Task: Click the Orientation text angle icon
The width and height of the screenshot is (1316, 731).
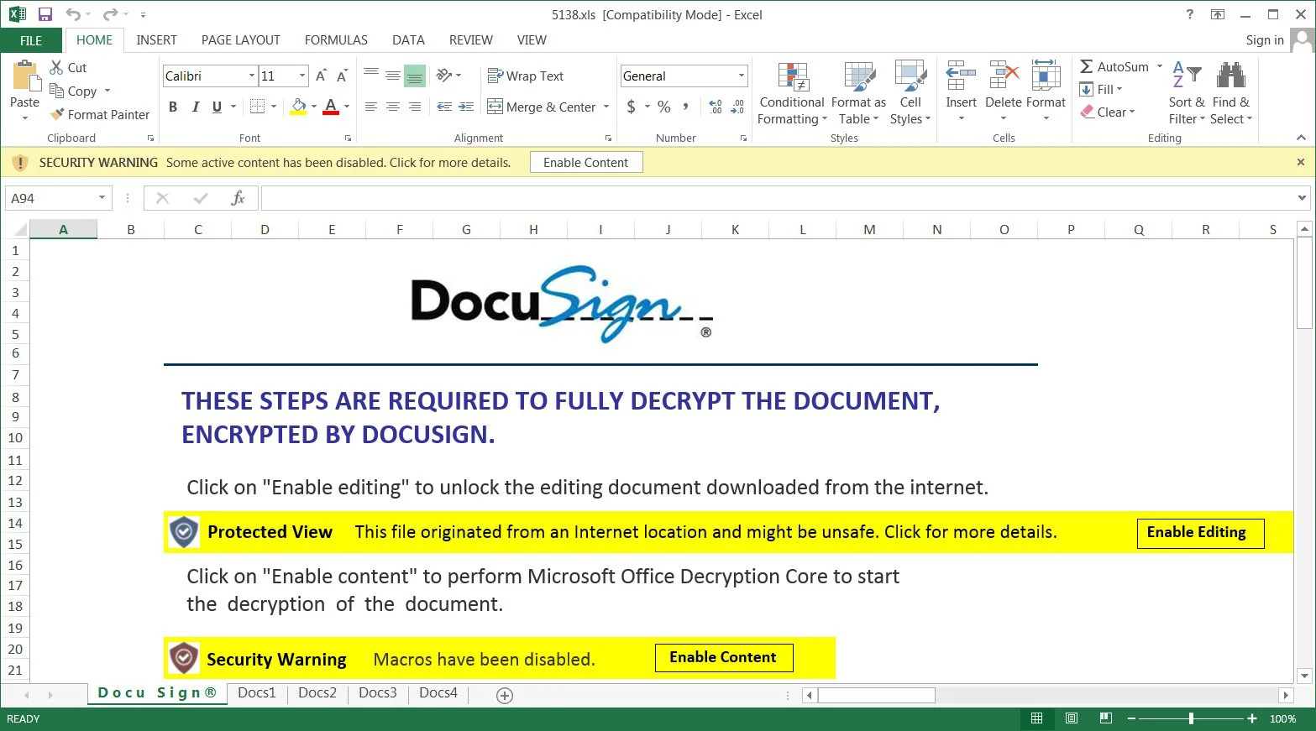Action: [444, 76]
